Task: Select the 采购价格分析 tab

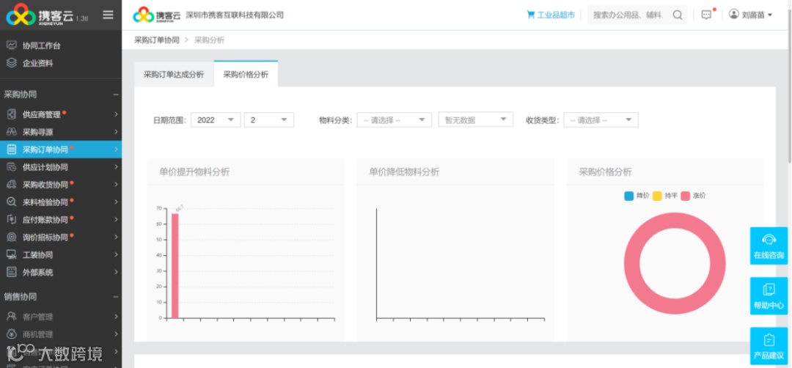Action: tap(246, 74)
